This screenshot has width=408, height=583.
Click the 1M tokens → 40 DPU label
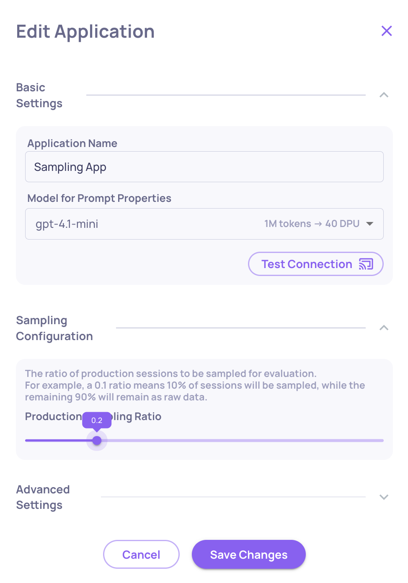coord(312,224)
